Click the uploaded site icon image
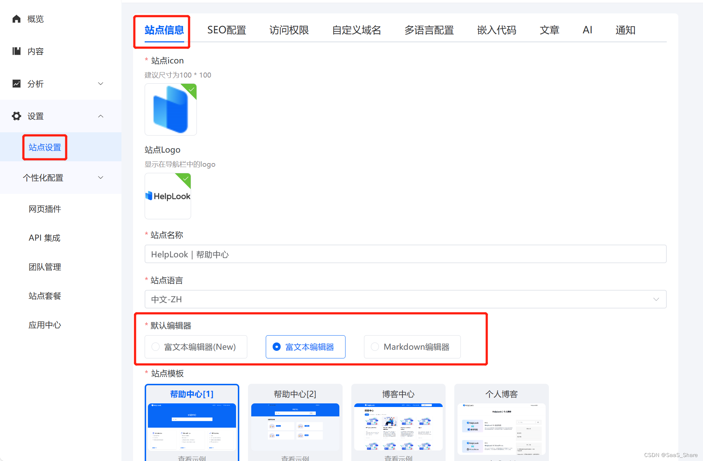Image resolution: width=703 pixels, height=461 pixels. pos(170,109)
